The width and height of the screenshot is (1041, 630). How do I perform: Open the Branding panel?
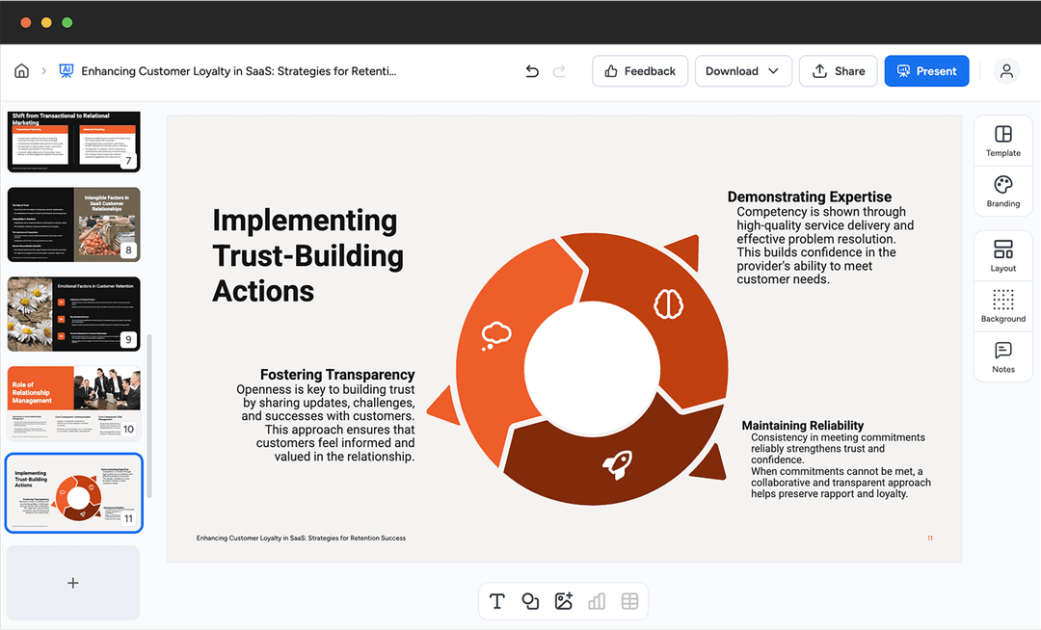pyautogui.click(x=1002, y=192)
